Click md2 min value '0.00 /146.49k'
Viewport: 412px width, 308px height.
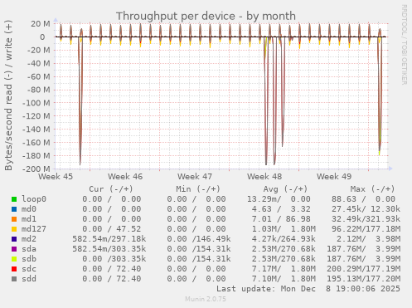click(199, 239)
